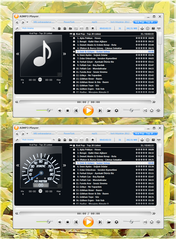Open the clock scheduler icon in VU meter window
Image resolution: width=176 pixels, height=239 pixels.
148,140
